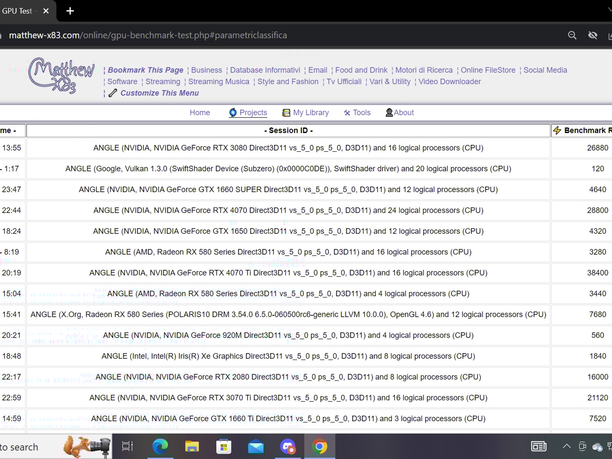The height and width of the screenshot is (459, 612).
Task: Open Discord from the taskbar
Action: pyautogui.click(x=288, y=446)
